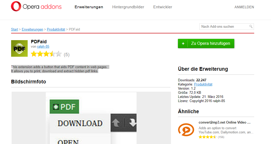The image size is (271, 144).
Task: Click the highlighted extension description text
Action: click(60, 69)
